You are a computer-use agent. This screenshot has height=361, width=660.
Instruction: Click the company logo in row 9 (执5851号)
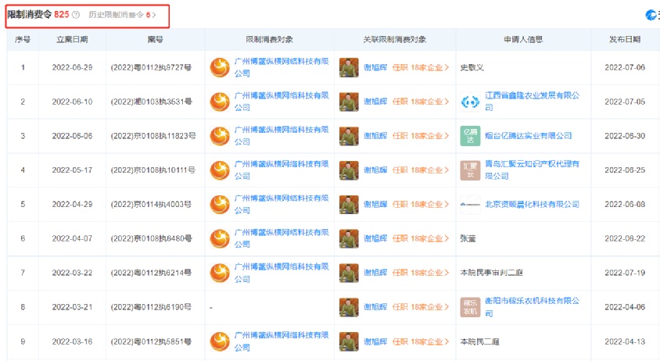220,341
